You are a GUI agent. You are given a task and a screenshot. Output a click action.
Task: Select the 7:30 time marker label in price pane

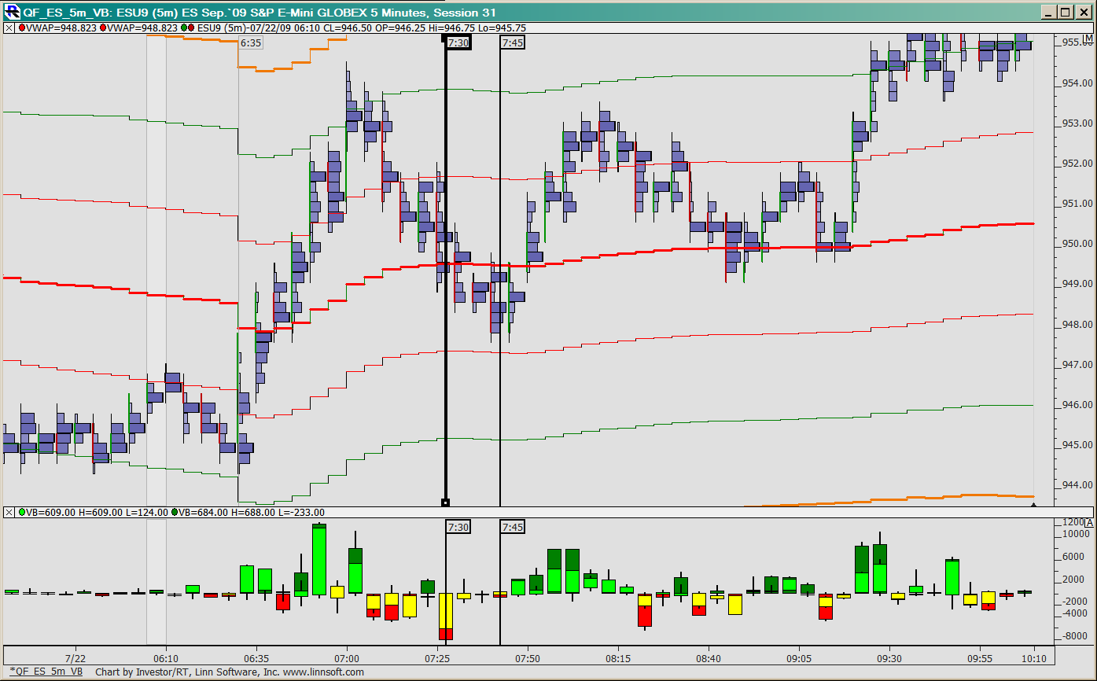[x=458, y=43]
